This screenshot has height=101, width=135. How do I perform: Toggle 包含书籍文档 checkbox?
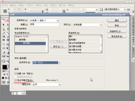point(15,80)
